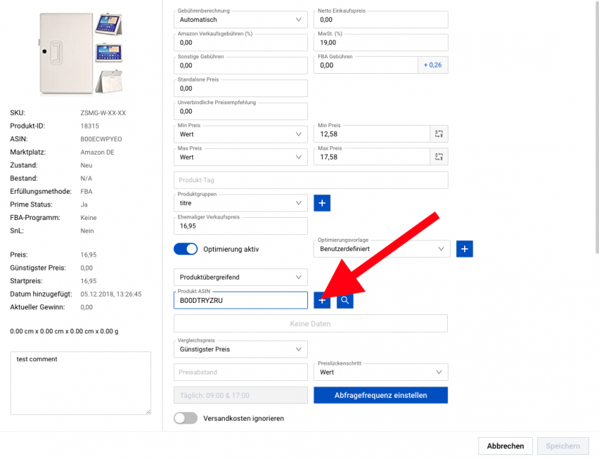Image resolution: width=599 pixels, height=459 pixels.
Task: Open the Min Preis type dropdown
Action: [x=241, y=134]
